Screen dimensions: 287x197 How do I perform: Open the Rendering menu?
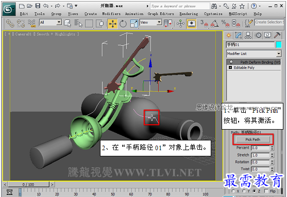[x=189, y=14]
